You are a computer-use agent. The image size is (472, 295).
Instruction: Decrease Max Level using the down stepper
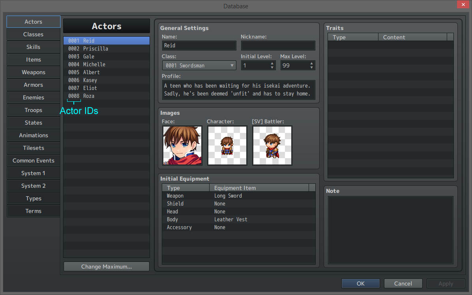tap(311, 67)
